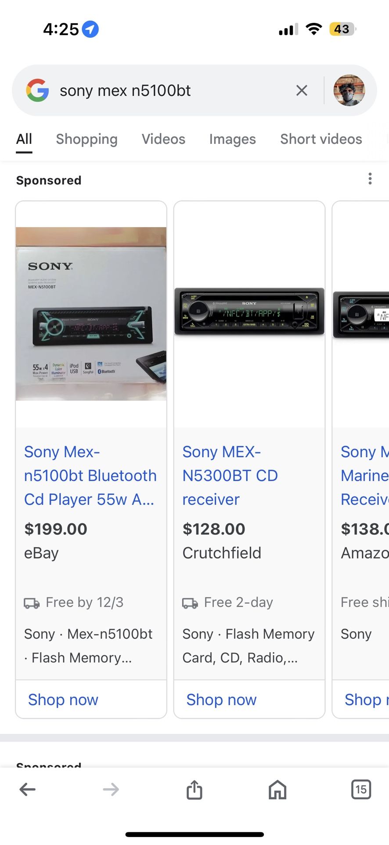Viewport: 389px width, 845px height.
Task: Switch to the Videos tab
Action: click(163, 139)
